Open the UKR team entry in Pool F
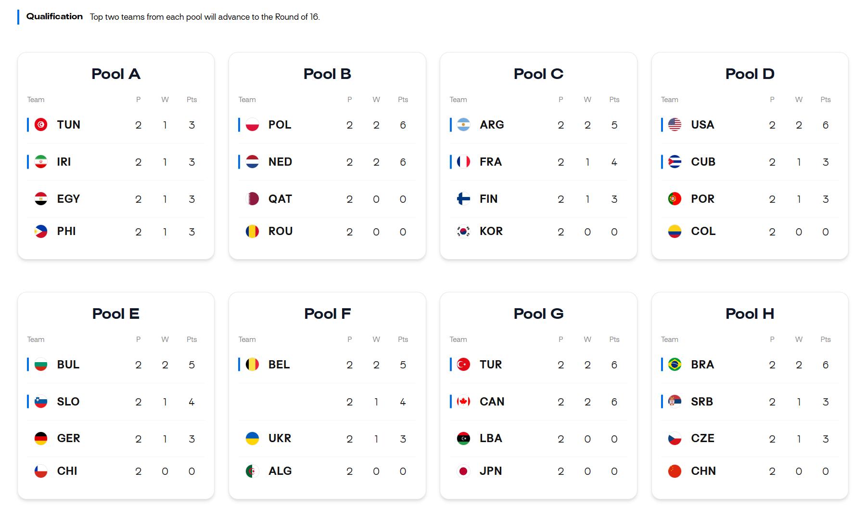The width and height of the screenshot is (866, 510). click(327, 439)
